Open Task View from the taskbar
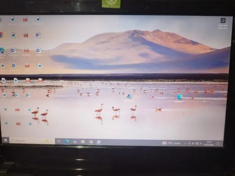This screenshot has width=235, height=176. (x=59, y=141)
